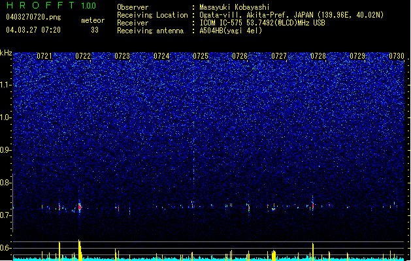Click the 0.8 kHz axis label
This screenshot has width=411, height=261.
point(5,183)
